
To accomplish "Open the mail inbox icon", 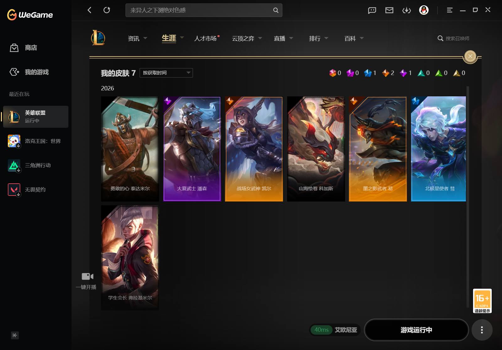I will [x=389, y=10].
